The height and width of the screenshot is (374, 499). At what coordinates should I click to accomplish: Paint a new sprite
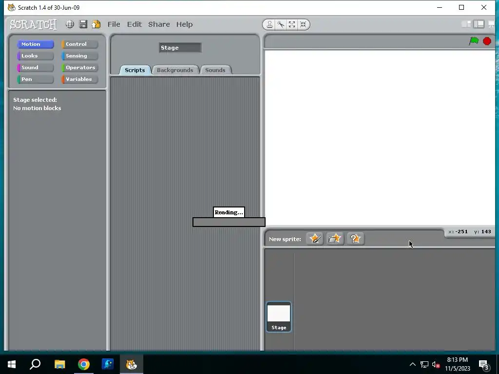pyautogui.click(x=315, y=239)
